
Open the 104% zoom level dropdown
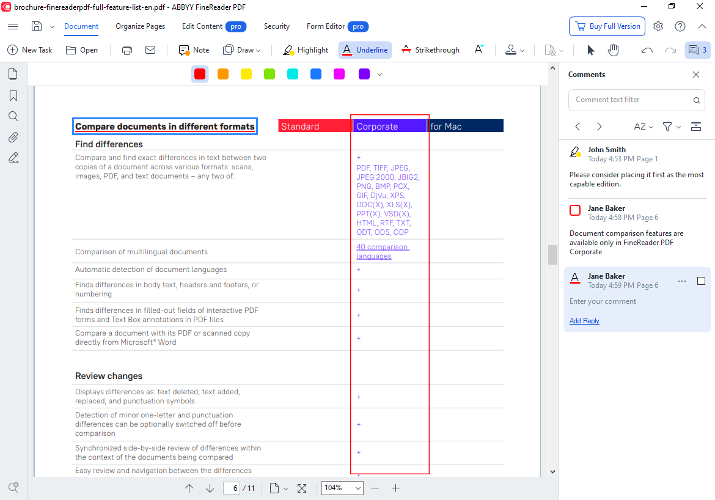[342, 488]
